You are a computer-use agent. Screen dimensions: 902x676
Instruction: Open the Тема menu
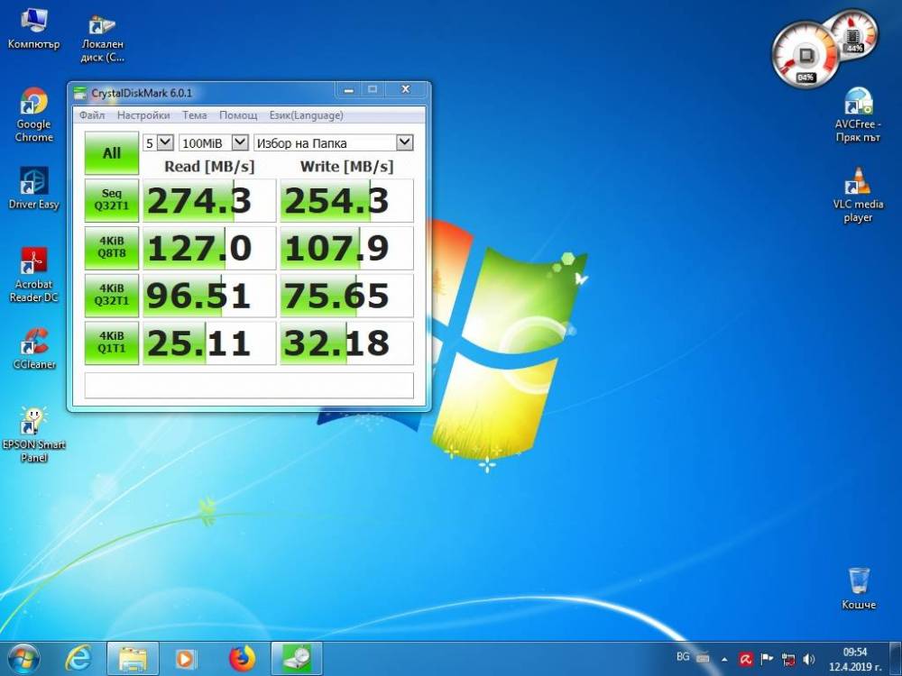[195, 115]
